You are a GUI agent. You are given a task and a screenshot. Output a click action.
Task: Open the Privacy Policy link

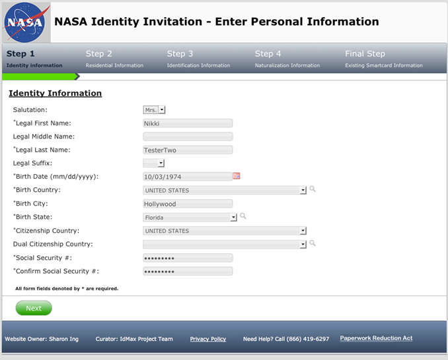pyautogui.click(x=207, y=339)
